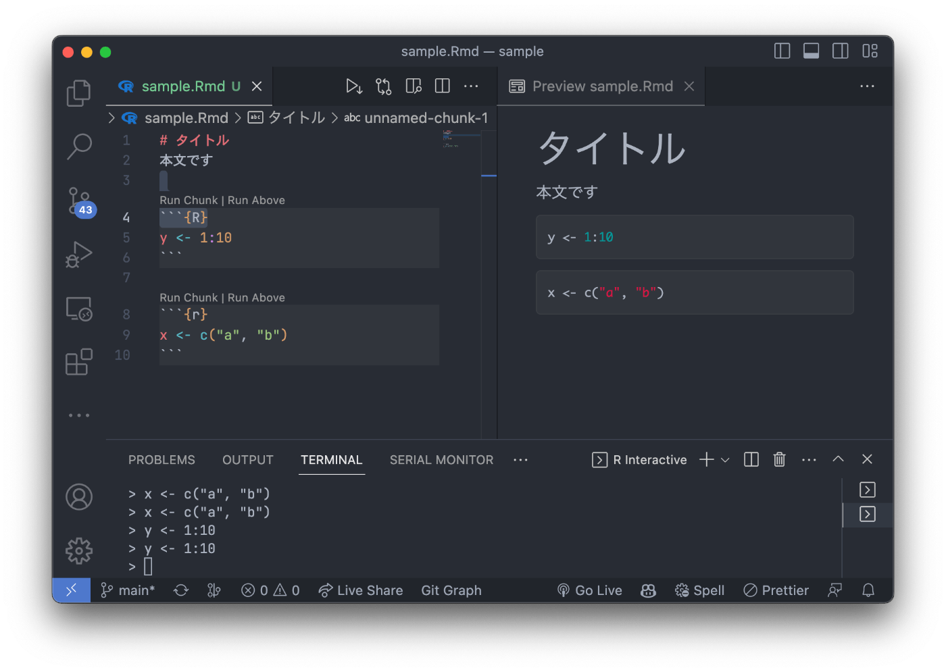
Task: Open the Search view in activity bar
Action: [79, 146]
